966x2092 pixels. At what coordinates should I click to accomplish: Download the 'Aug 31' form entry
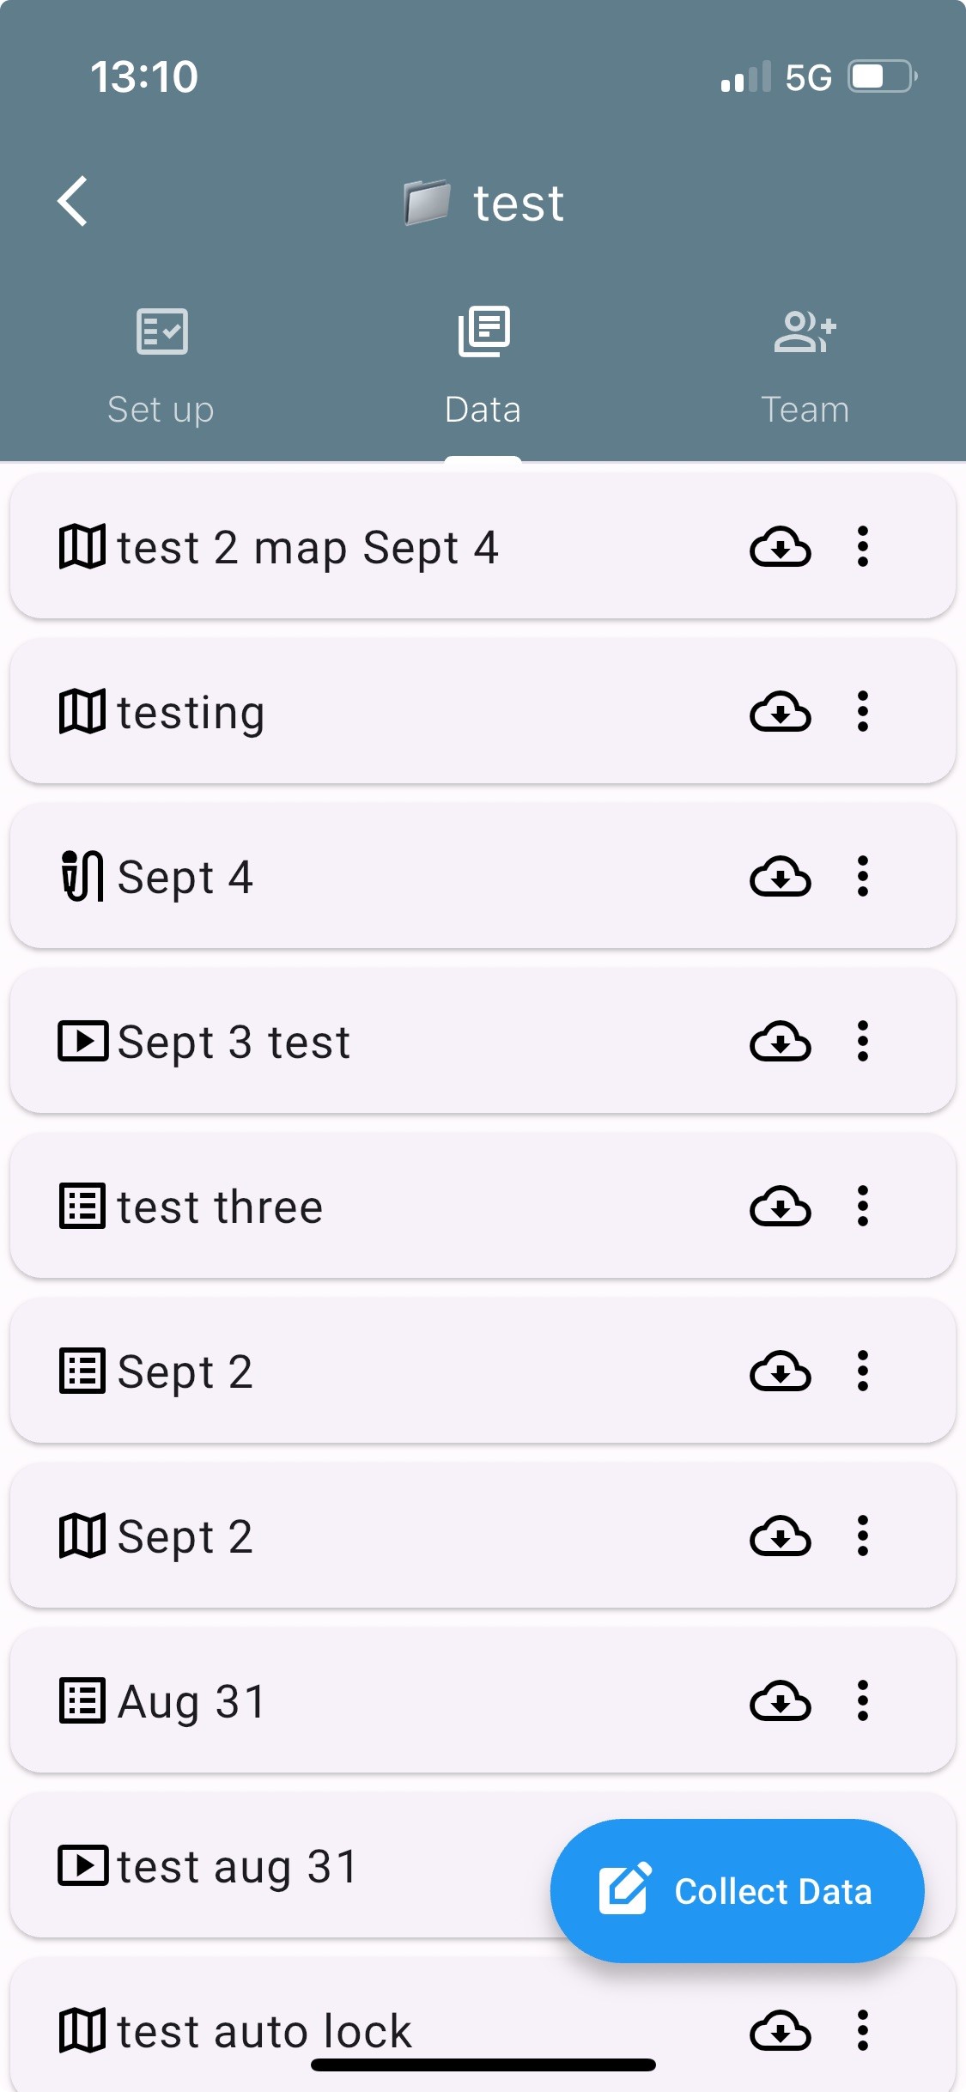click(x=780, y=1702)
